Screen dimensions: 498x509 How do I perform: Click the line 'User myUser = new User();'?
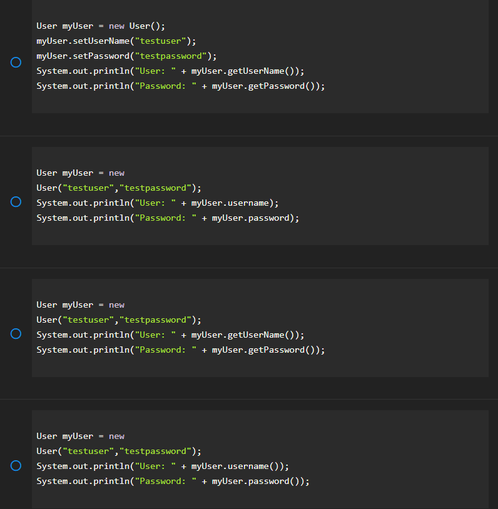[101, 26]
